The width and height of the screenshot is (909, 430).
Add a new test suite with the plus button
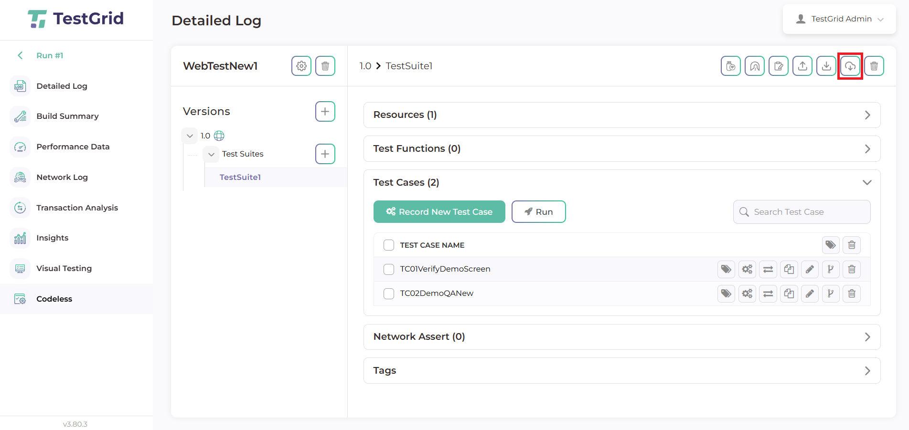325,154
